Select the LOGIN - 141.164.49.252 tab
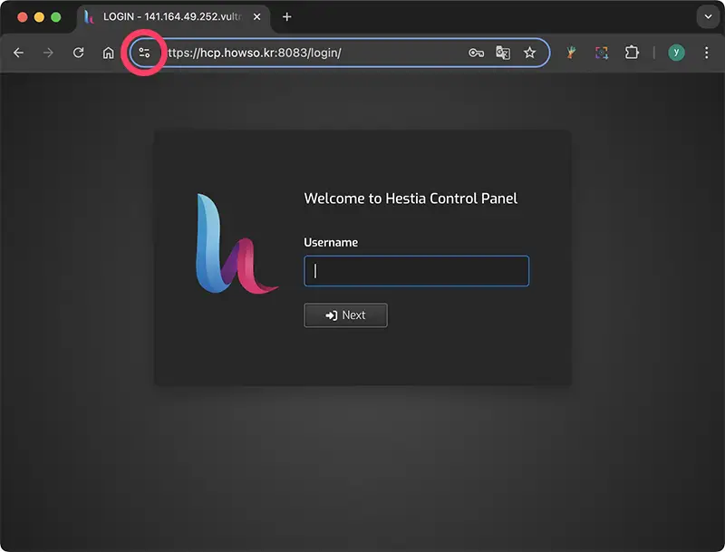Image resolution: width=725 pixels, height=552 pixels. coord(173,17)
